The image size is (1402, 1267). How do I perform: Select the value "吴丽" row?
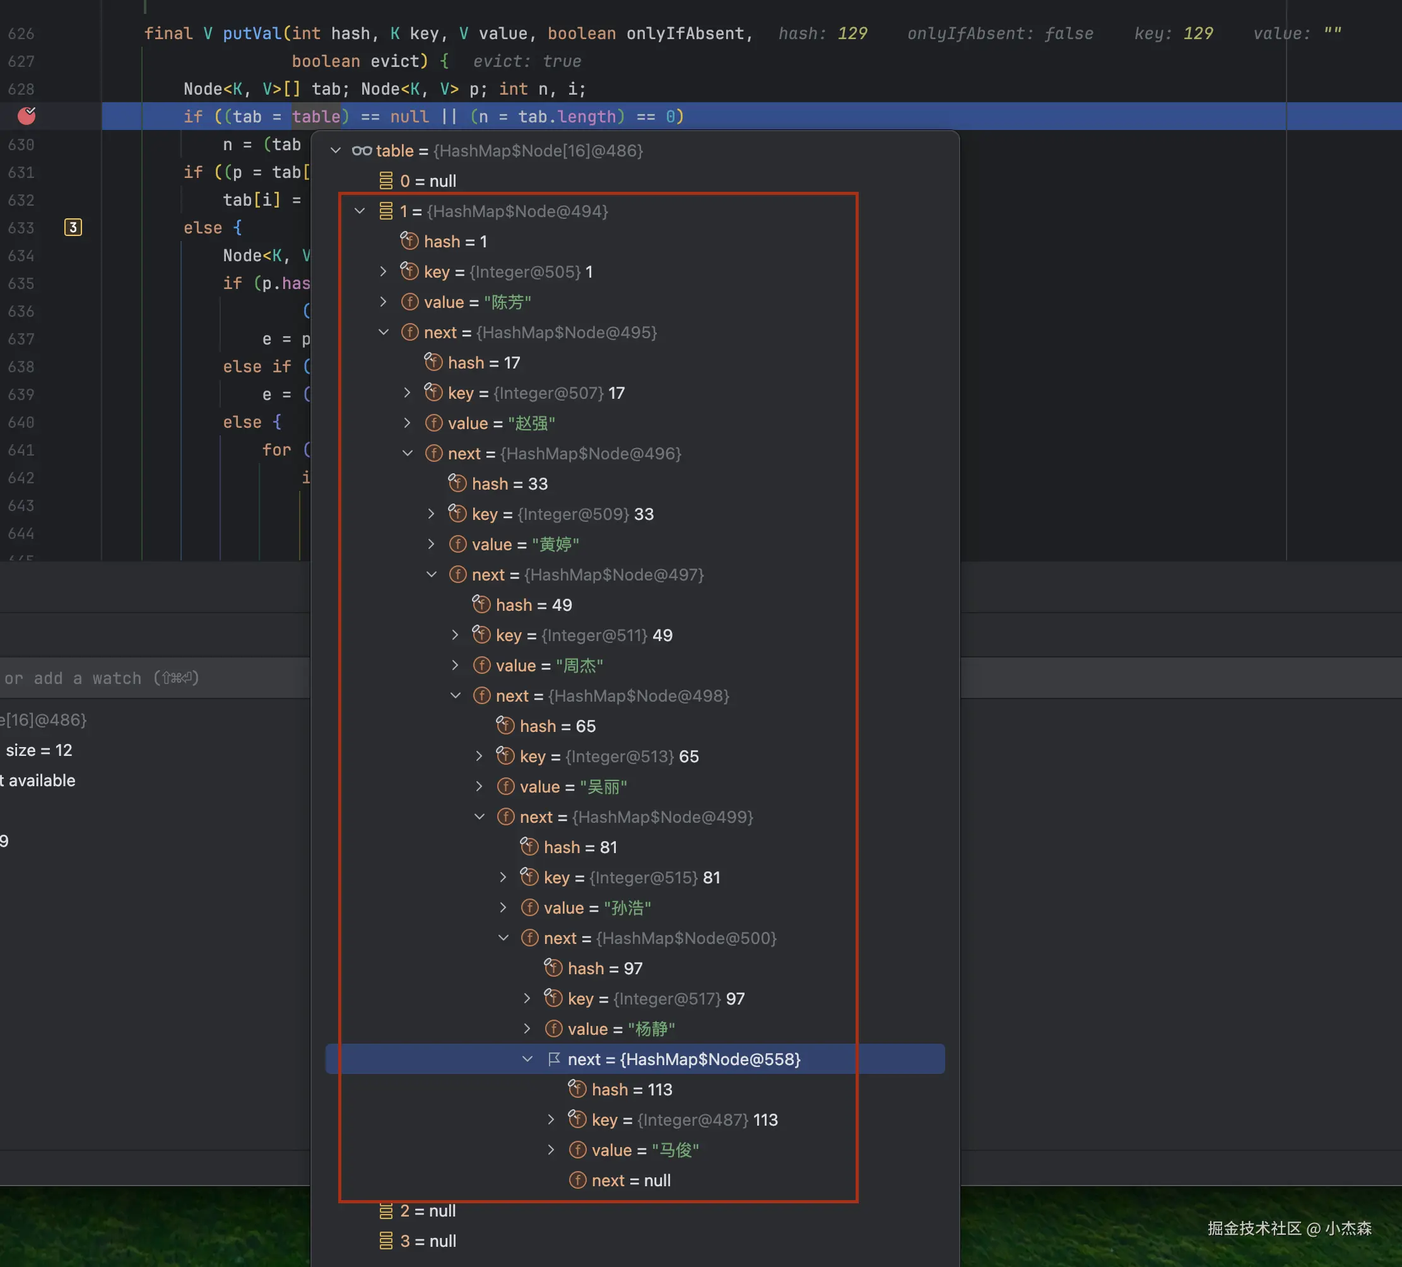coord(573,786)
